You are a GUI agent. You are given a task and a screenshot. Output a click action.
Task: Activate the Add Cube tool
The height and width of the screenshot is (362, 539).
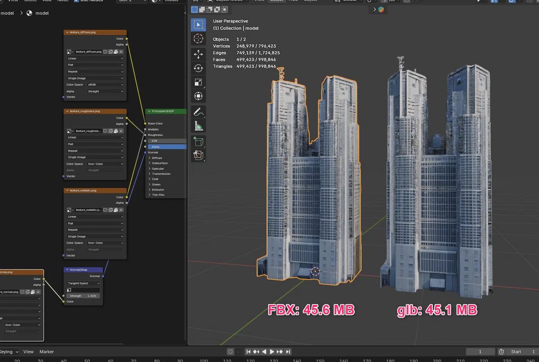click(x=198, y=142)
